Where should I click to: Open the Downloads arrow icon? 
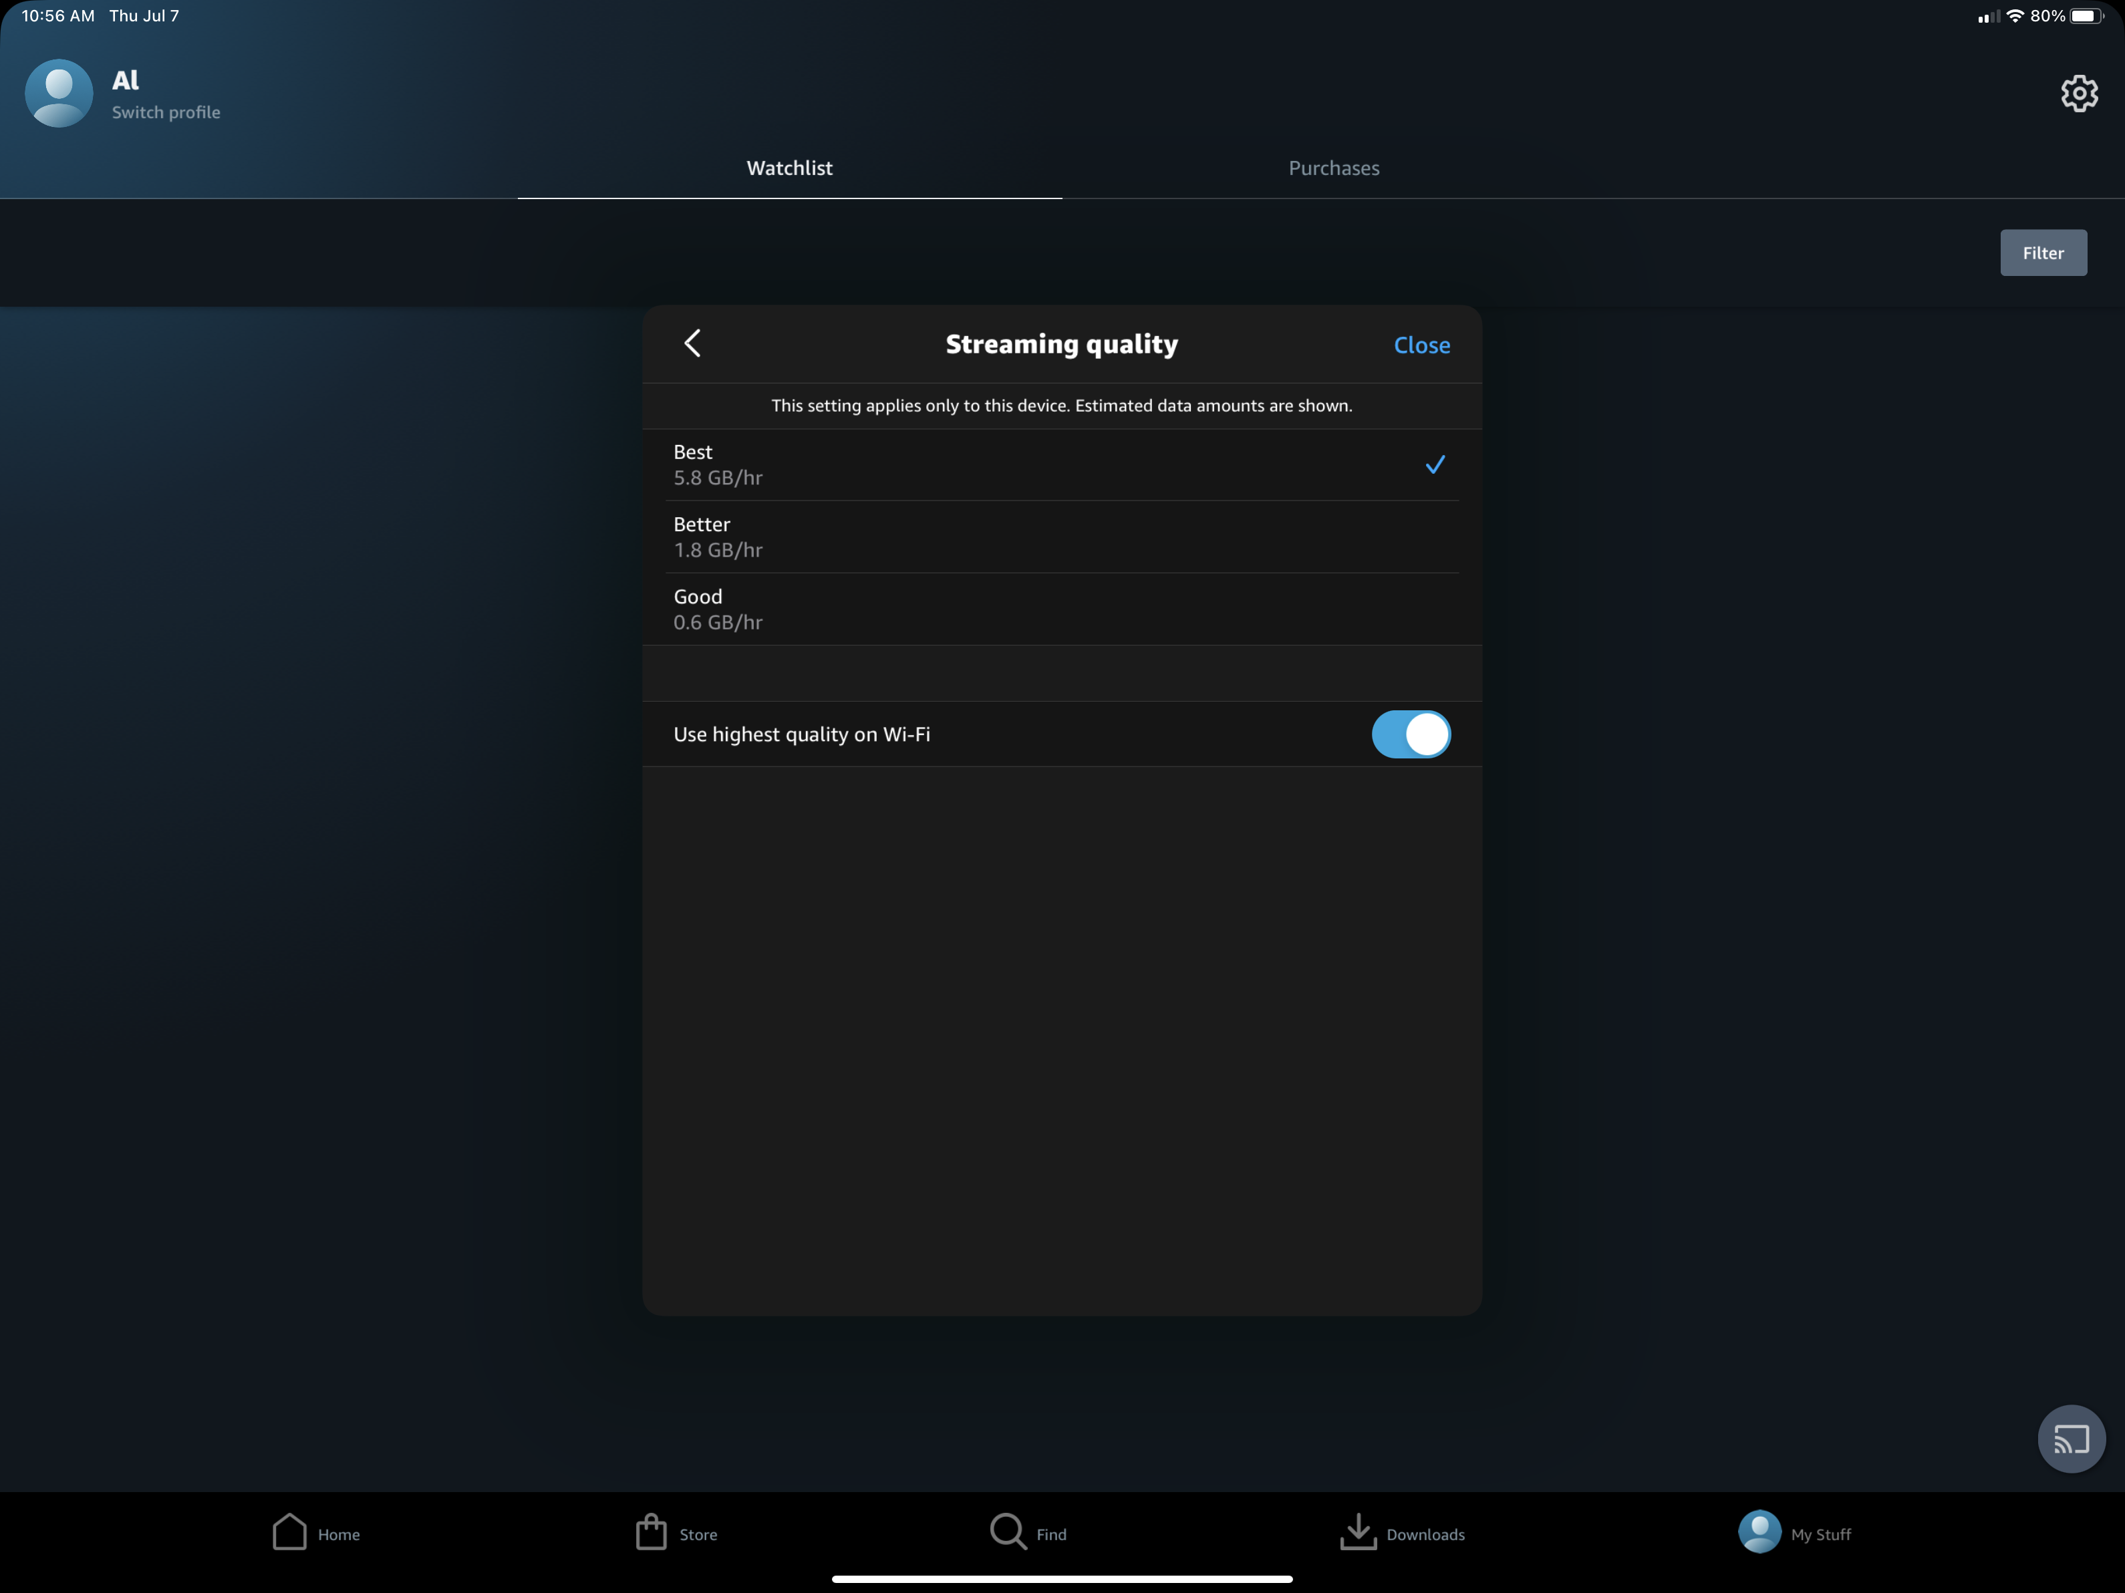1357,1532
